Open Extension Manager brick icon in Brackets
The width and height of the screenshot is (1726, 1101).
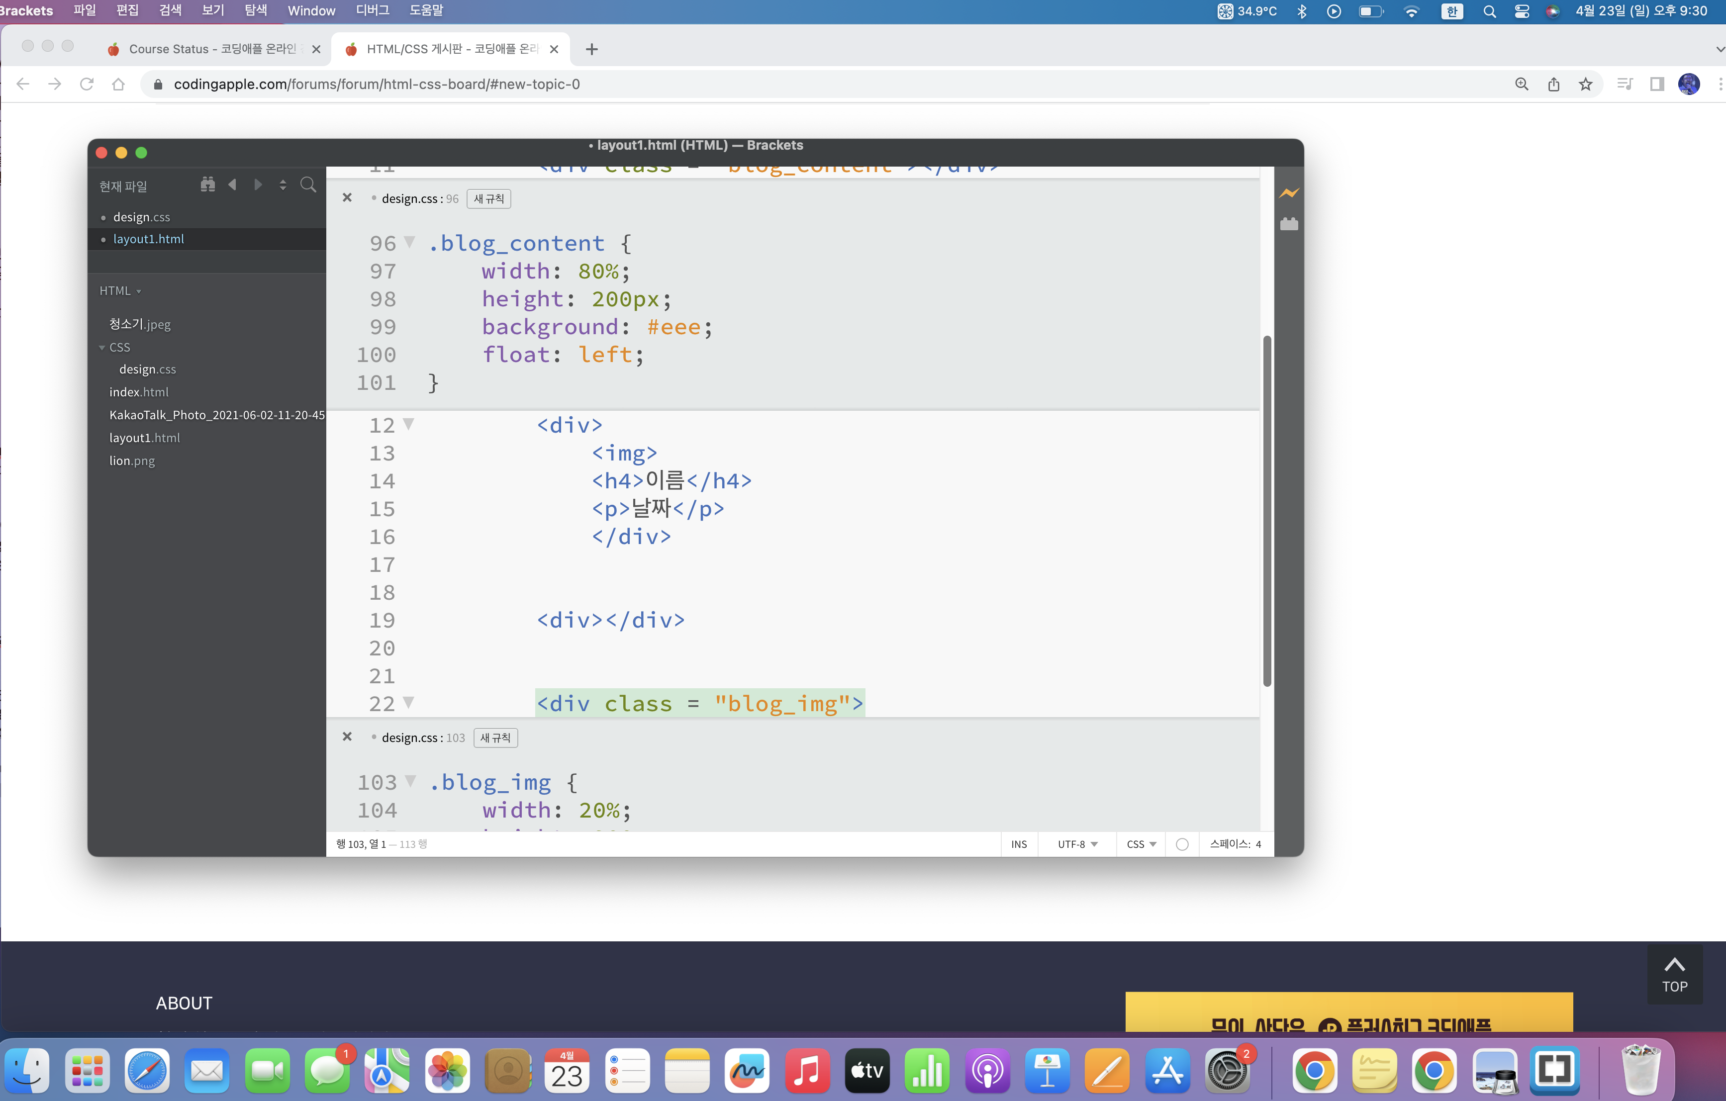tap(1289, 224)
